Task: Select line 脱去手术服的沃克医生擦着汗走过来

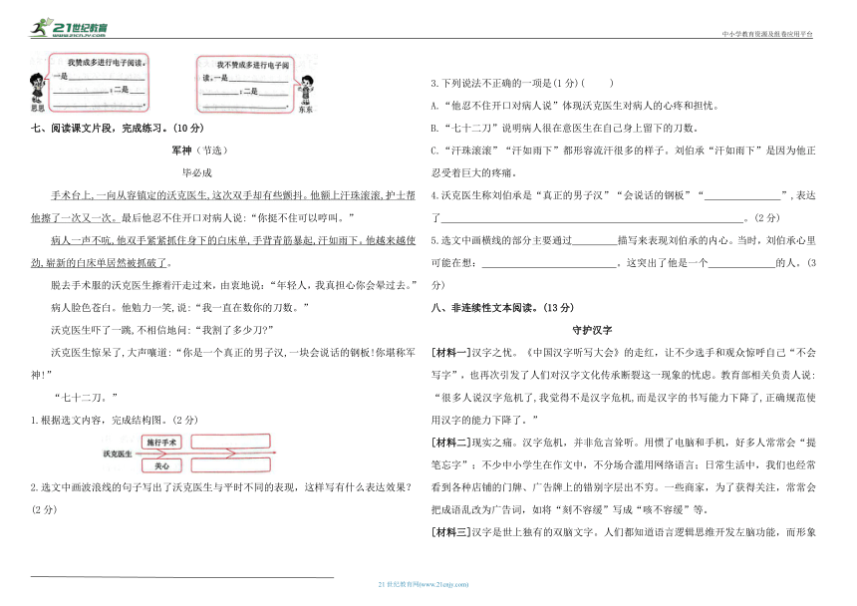Action: [x=234, y=285]
